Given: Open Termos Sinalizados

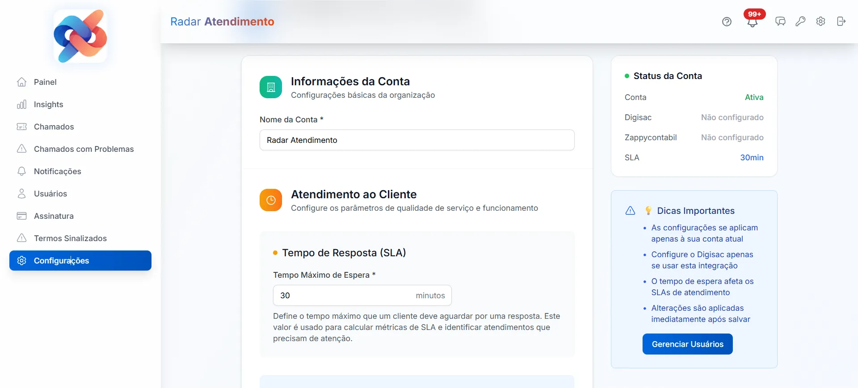Looking at the screenshot, I should point(80,238).
